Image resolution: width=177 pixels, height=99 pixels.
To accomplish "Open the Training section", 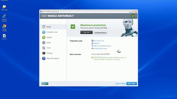I will [x=53, y=53].
